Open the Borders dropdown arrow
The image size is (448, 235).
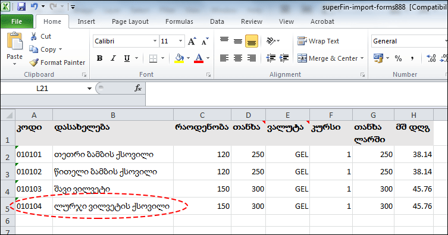tap(163, 58)
